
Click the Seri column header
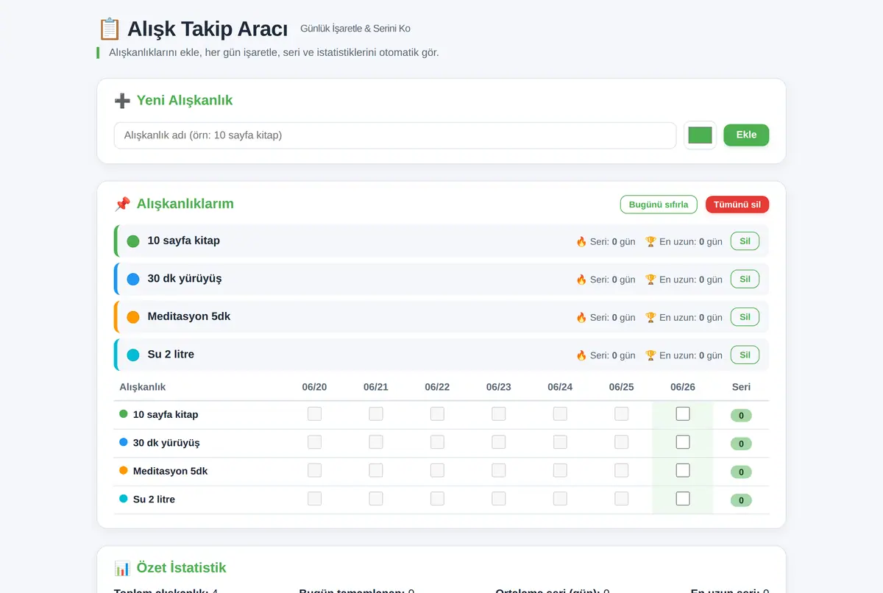click(741, 387)
